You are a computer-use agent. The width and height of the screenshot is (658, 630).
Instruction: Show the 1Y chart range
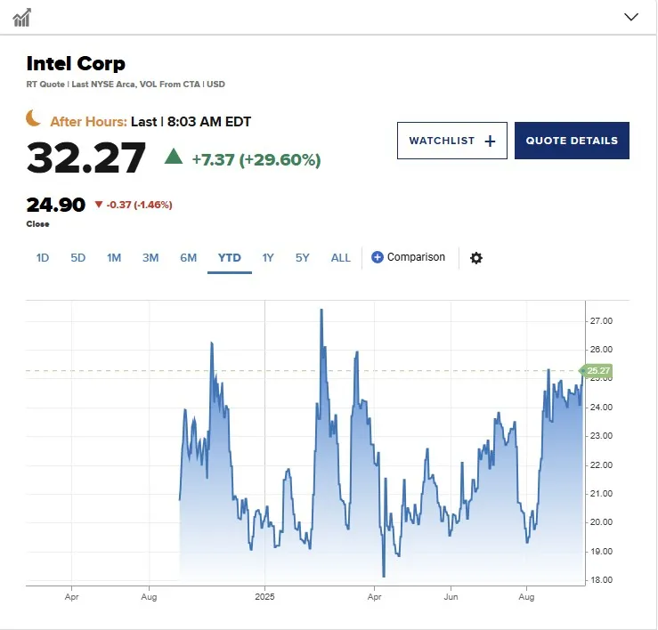tap(268, 257)
